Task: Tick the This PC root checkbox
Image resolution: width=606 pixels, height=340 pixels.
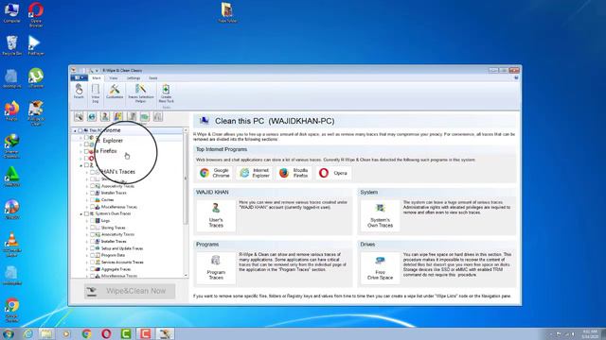Action: tap(80, 130)
